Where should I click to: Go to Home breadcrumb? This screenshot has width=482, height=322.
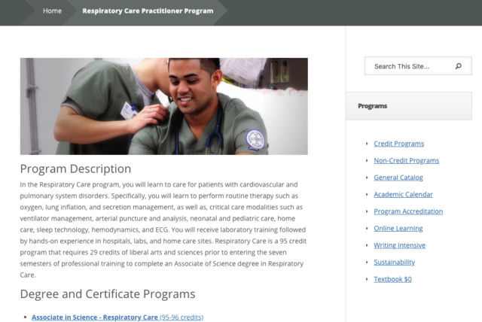click(x=52, y=11)
